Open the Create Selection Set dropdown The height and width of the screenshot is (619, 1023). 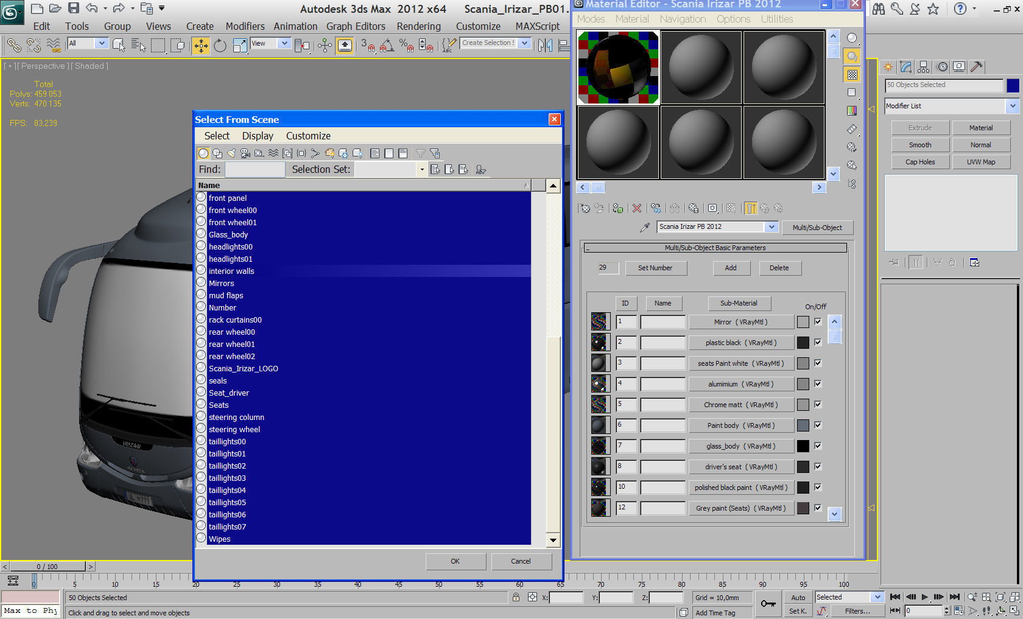524,43
